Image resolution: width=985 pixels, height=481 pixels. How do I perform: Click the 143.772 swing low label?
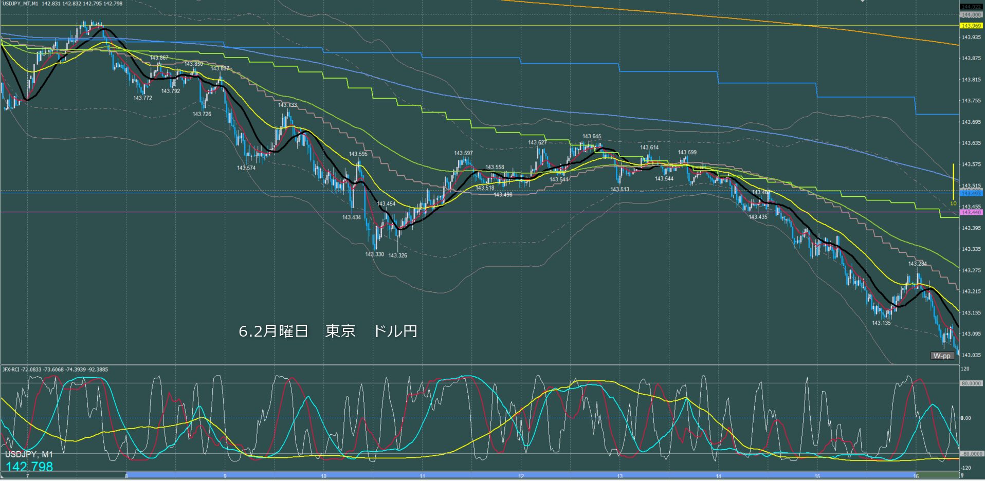(142, 98)
